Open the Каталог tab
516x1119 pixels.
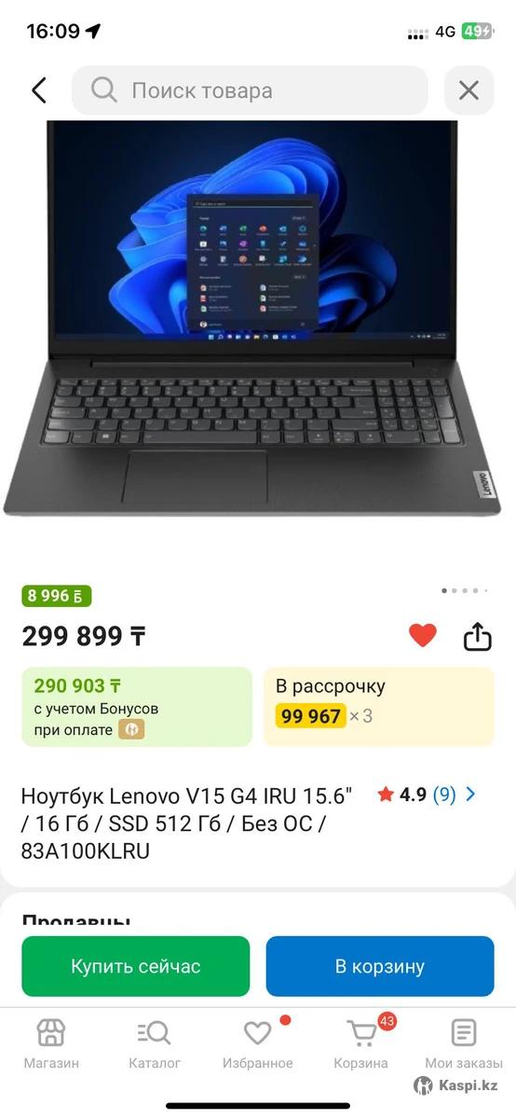[155, 1043]
